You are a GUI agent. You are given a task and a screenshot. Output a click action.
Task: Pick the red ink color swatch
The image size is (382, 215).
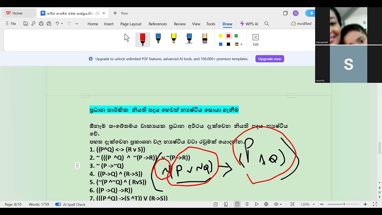228,36
